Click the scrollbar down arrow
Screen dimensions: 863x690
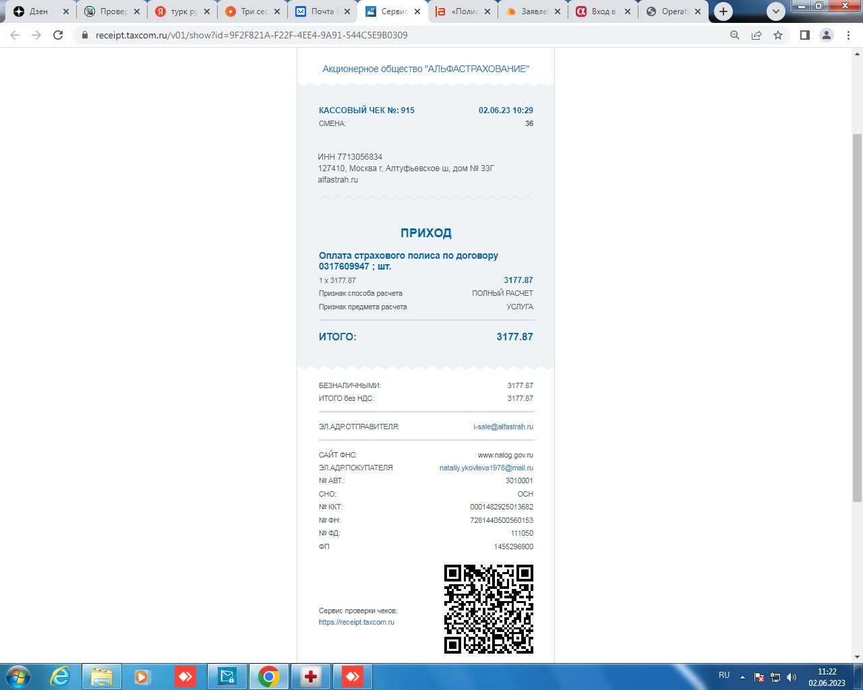pyautogui.click(x=858, y=657)
